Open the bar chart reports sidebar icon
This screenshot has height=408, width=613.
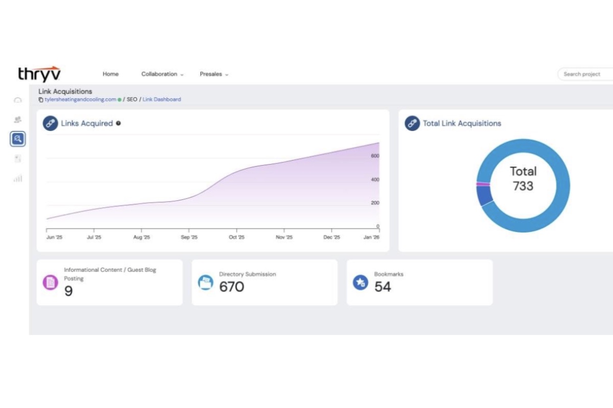click(18, 178)
